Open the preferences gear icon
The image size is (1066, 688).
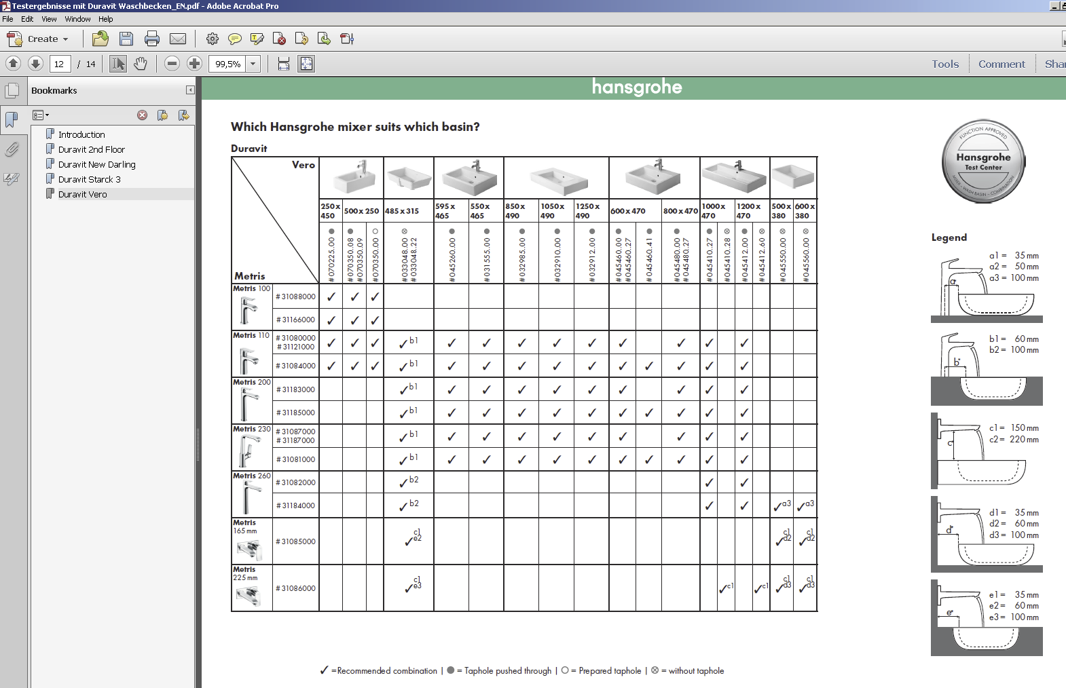213,39
